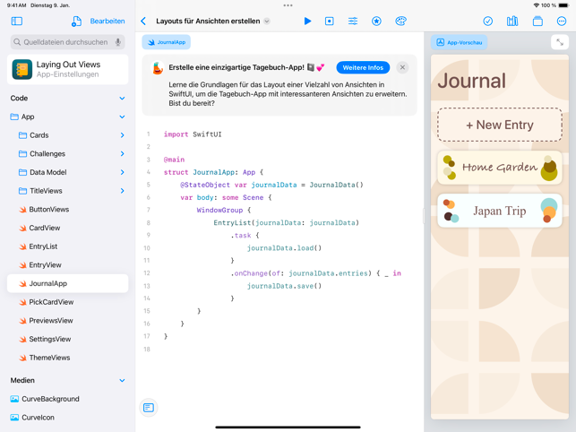Screen dimensions: 576x432
Task: Expand the preview to full screen
Action: [x=560, y=42]
